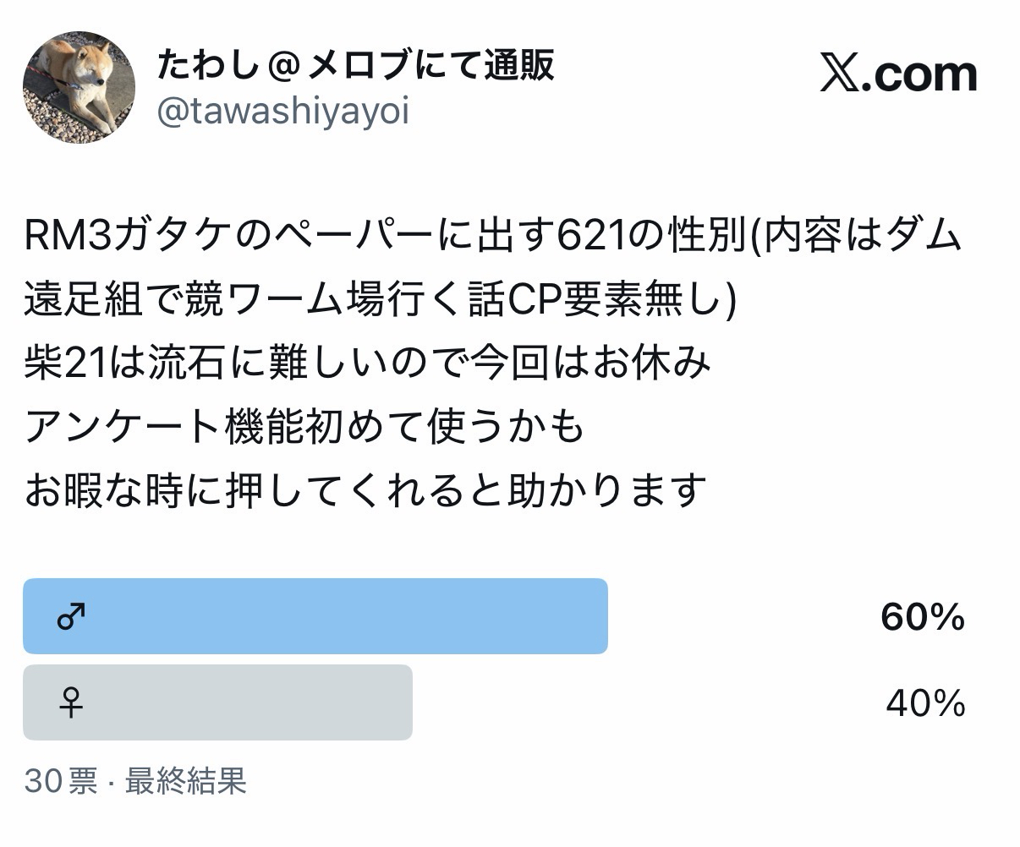This screenshot has width=1020, height=847.
Task: Click the line starting with 柴21は流石に
Action: (368, 363)
